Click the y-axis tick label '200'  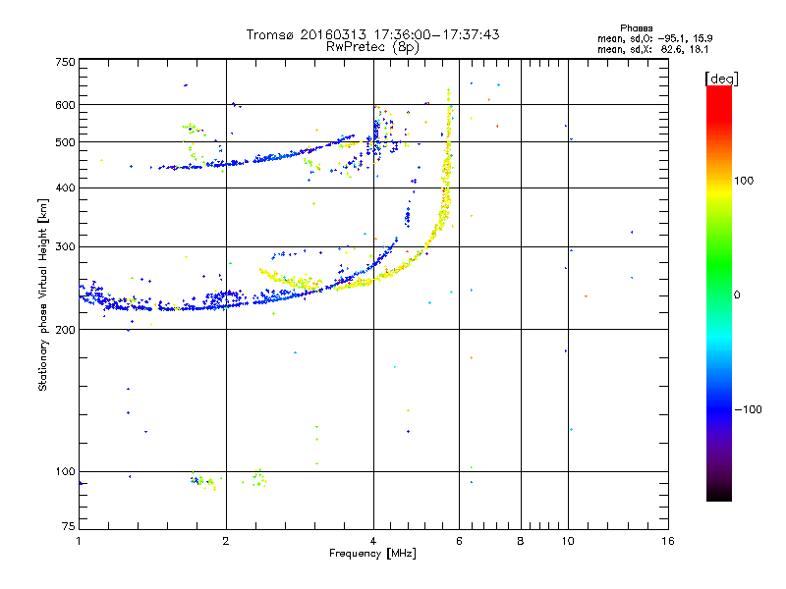(65, 330)
